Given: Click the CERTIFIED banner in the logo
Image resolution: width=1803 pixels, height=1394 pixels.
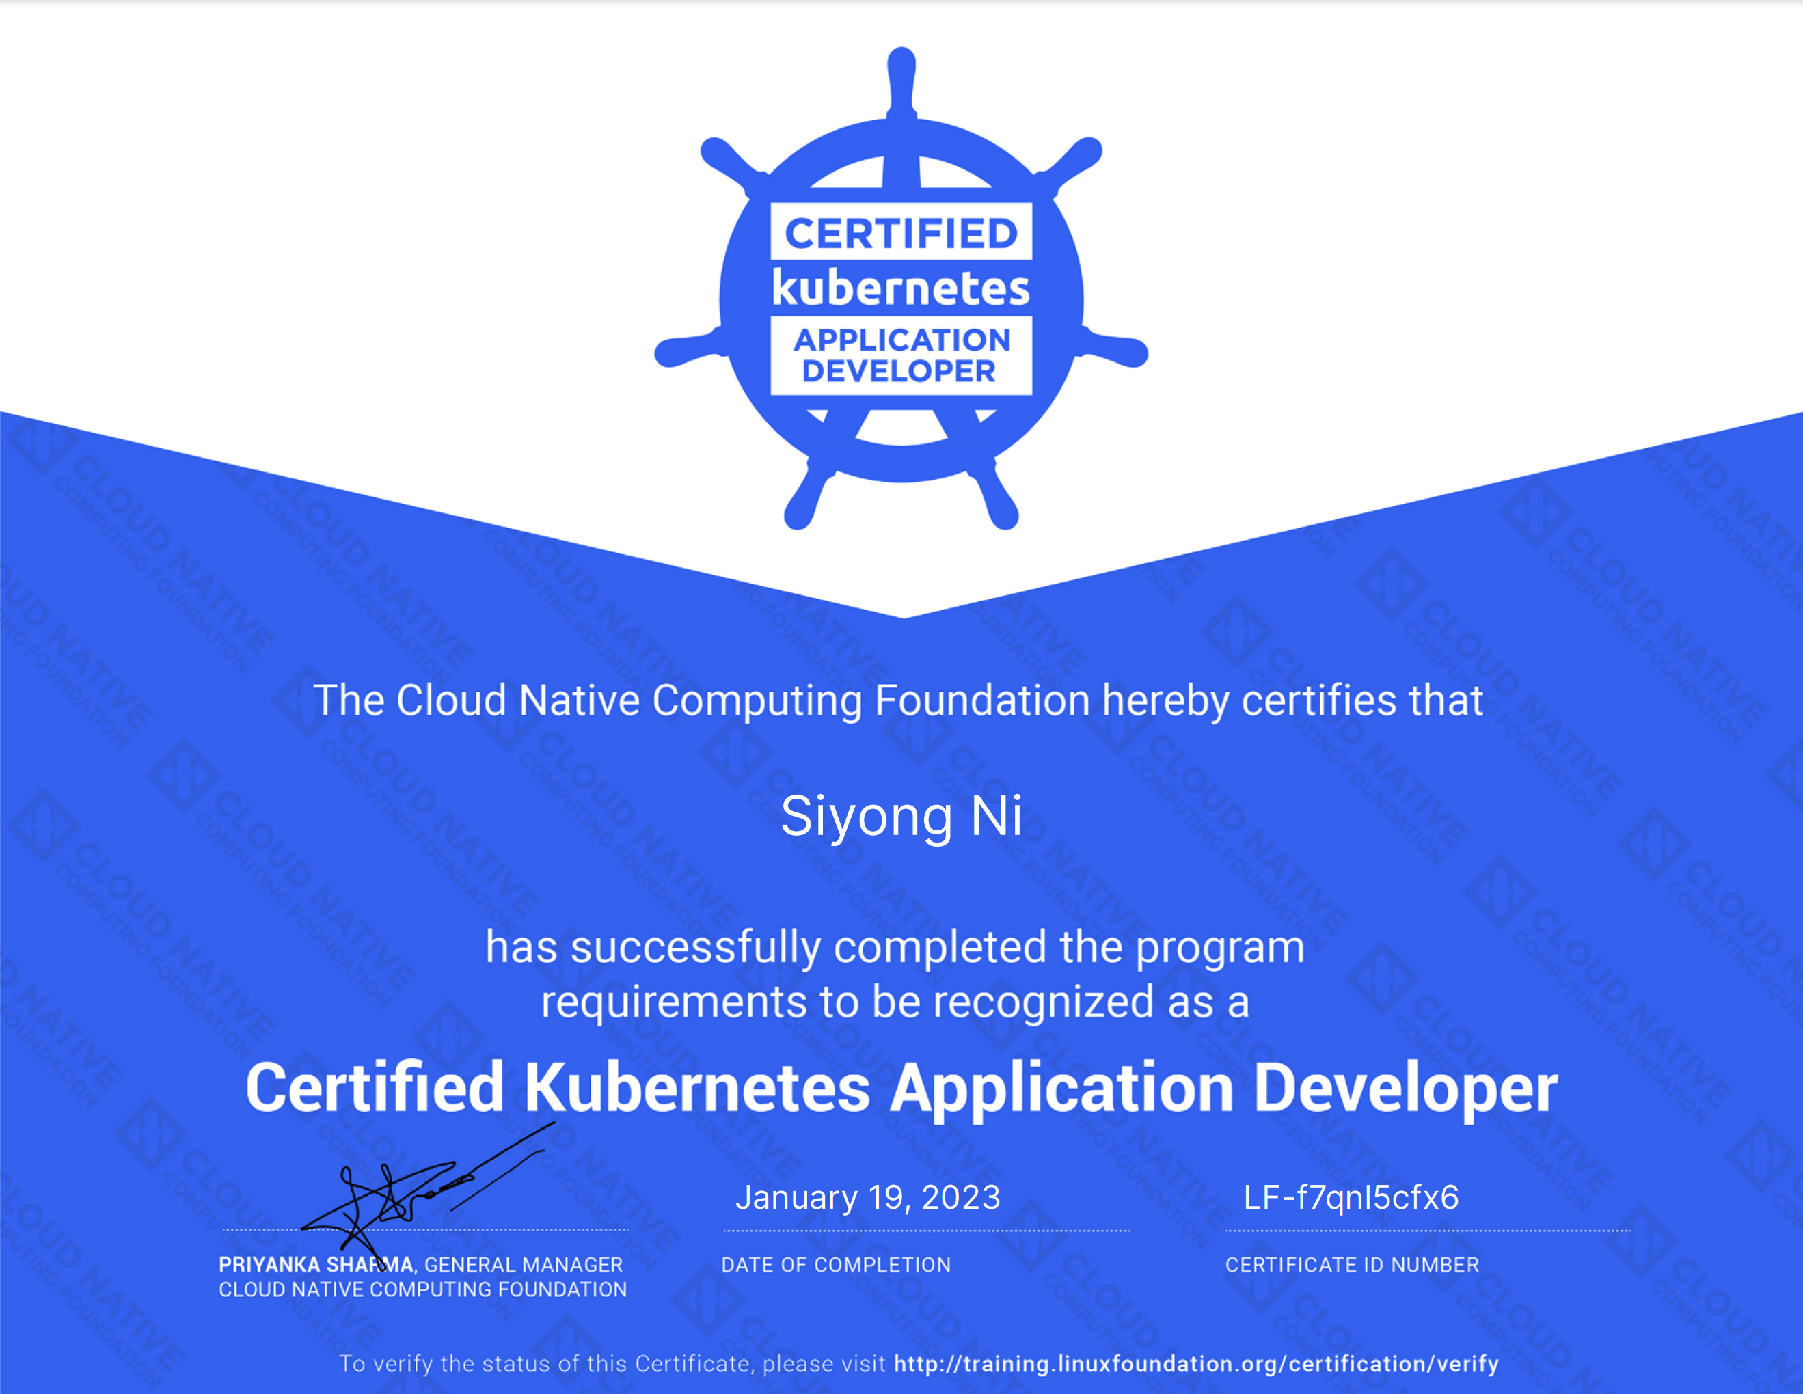Looking at the screenshot, I should 901,233.
